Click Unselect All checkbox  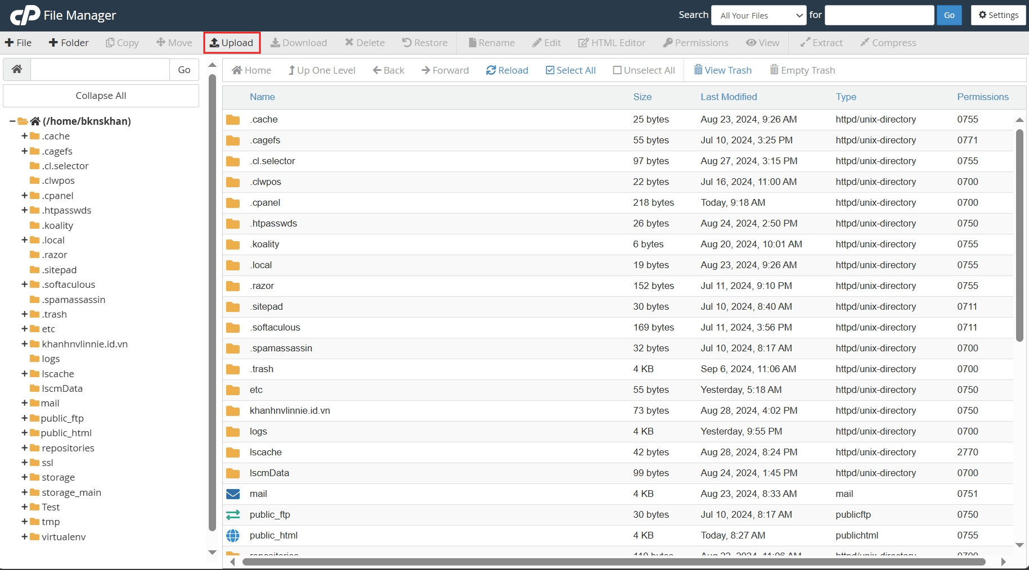point(644,70)
